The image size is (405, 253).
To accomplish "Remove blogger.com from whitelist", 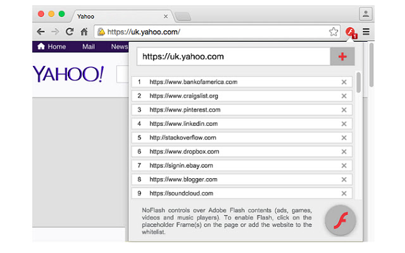I will tap(344, 180).
